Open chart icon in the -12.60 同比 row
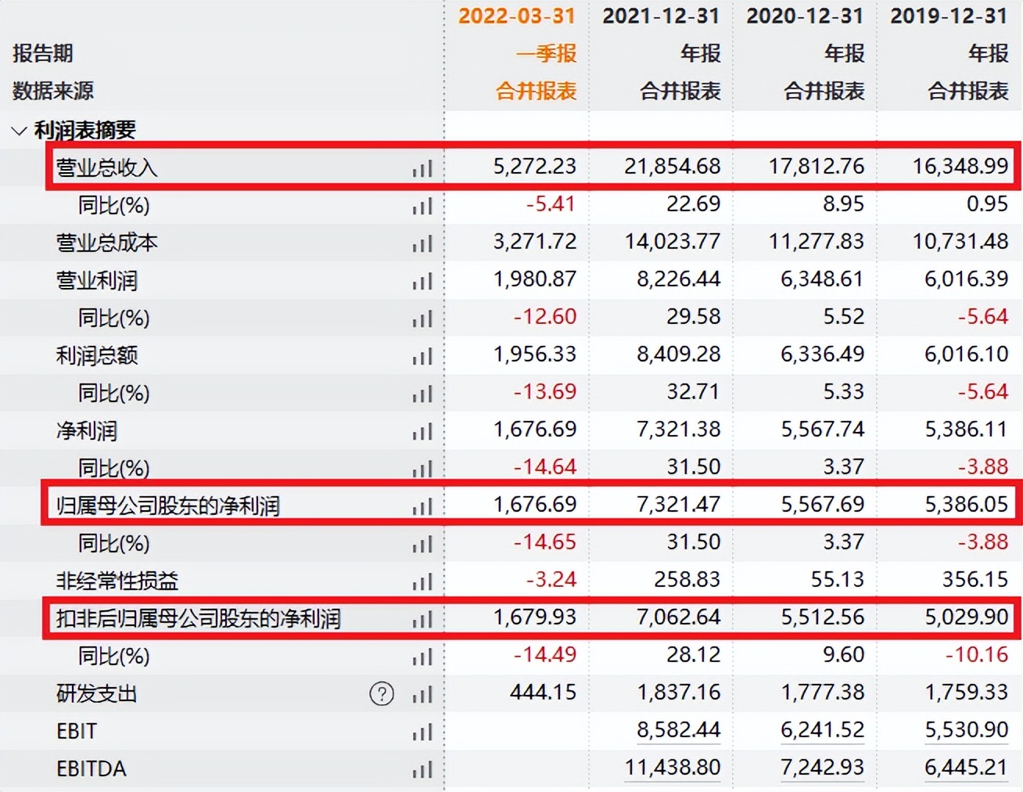The width and height of the screenshot is (1023, 792). pyautogui.click(x=422, y=319)
